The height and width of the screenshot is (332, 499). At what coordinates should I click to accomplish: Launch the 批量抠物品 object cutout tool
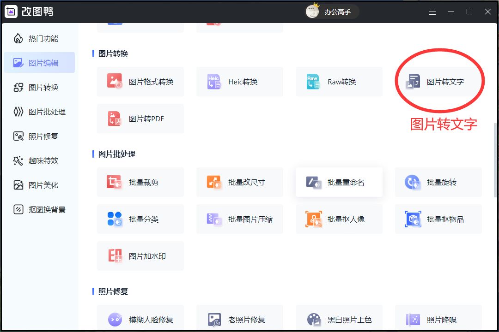pos(438,219)
